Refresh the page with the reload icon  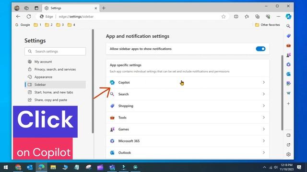click(x=29, y=17)
